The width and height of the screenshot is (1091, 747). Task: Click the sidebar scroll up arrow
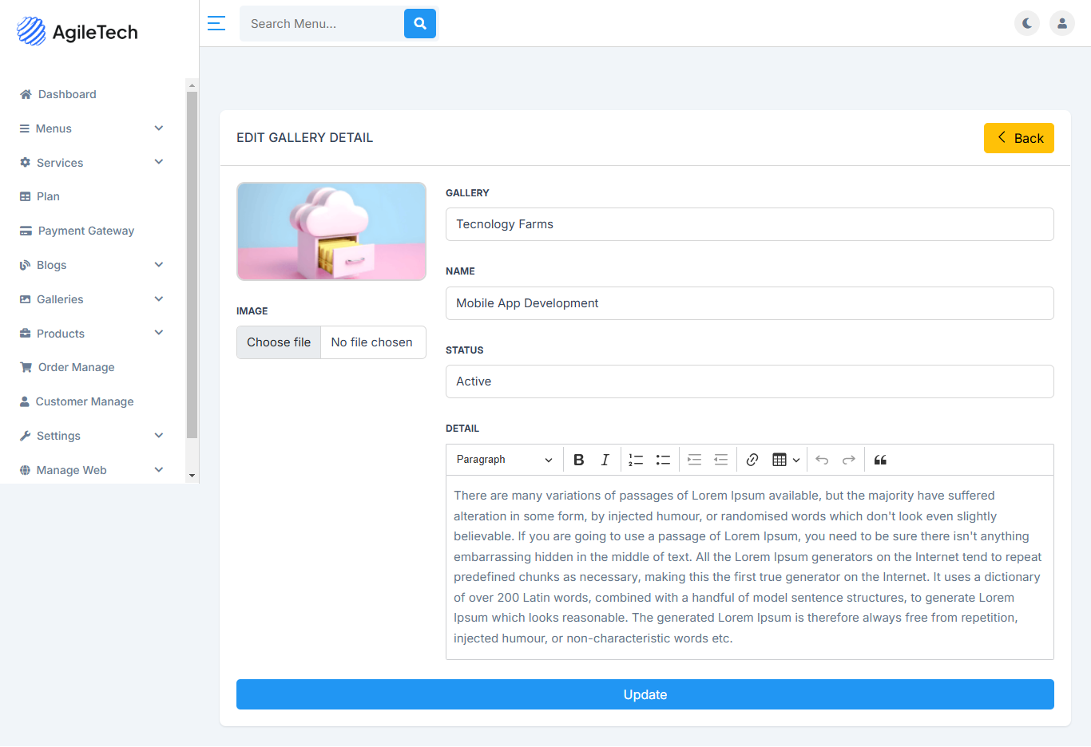pos(192,85)
